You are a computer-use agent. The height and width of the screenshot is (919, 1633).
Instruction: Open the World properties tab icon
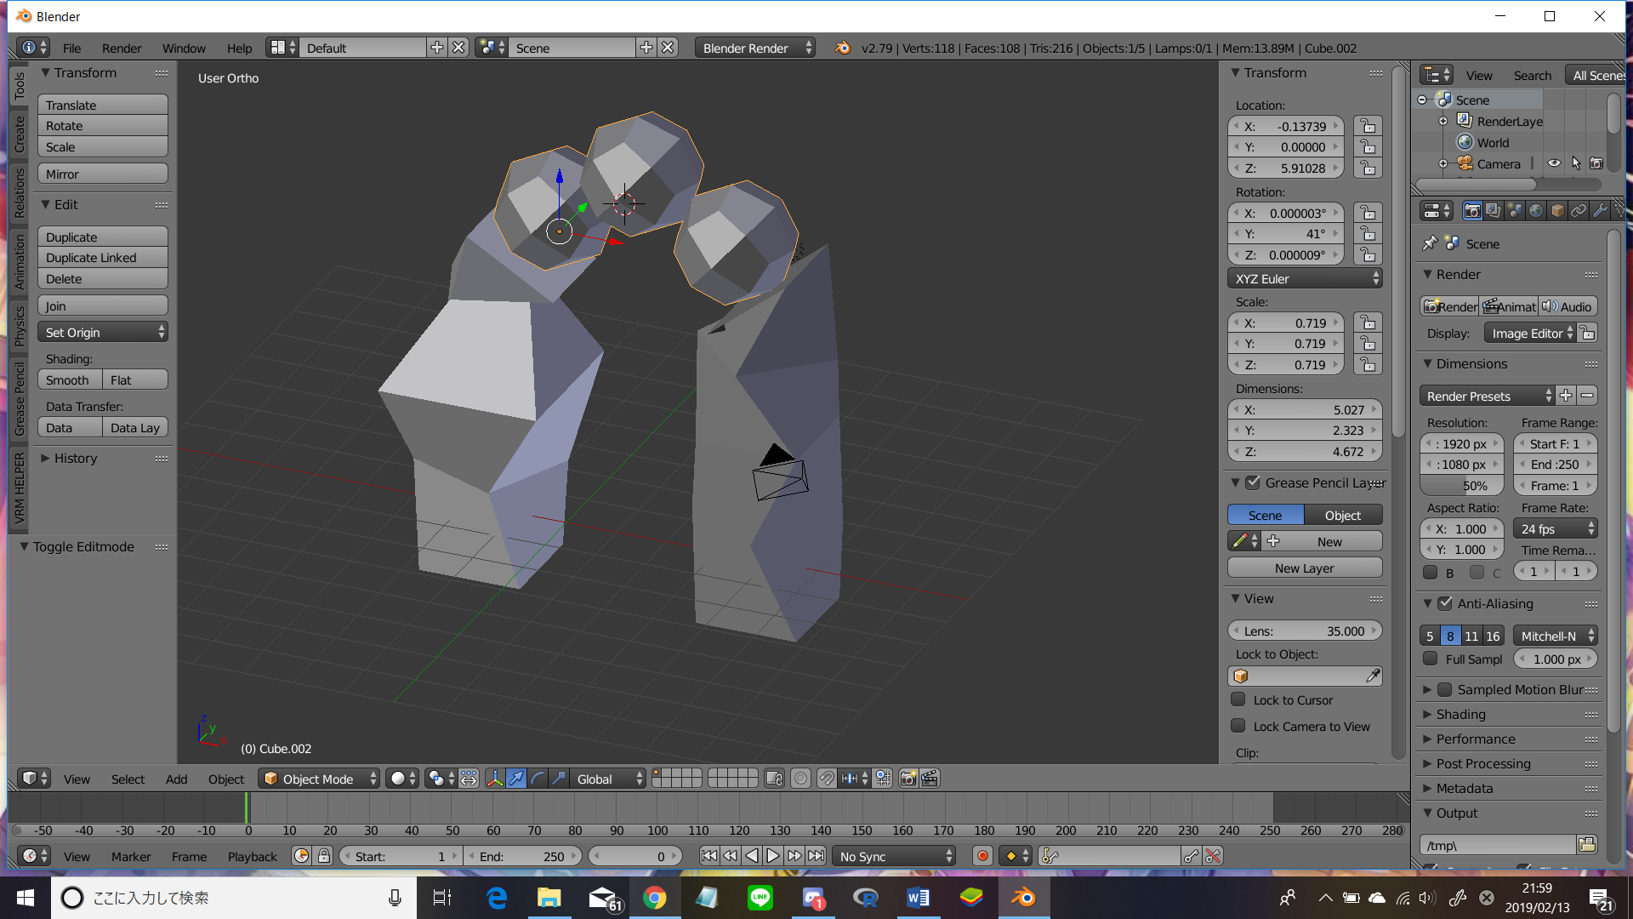tap(1536, 211)
